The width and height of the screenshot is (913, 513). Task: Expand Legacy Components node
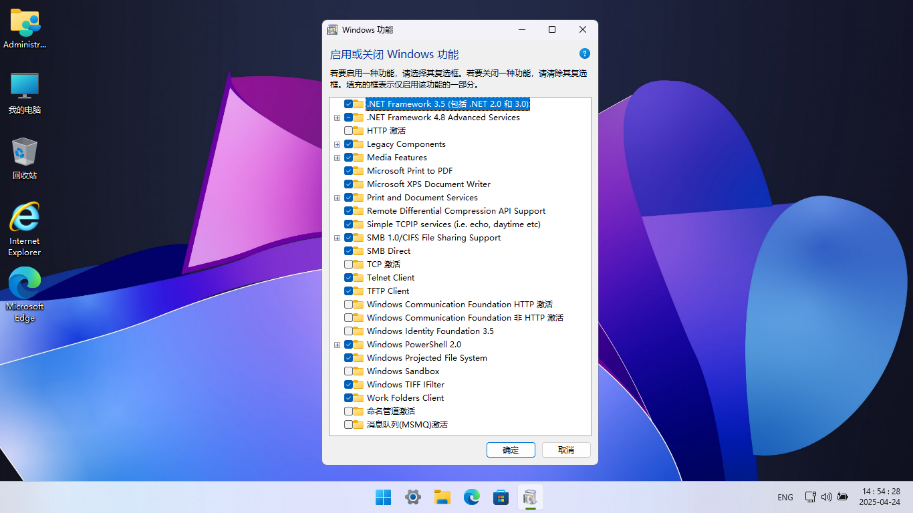338,144
